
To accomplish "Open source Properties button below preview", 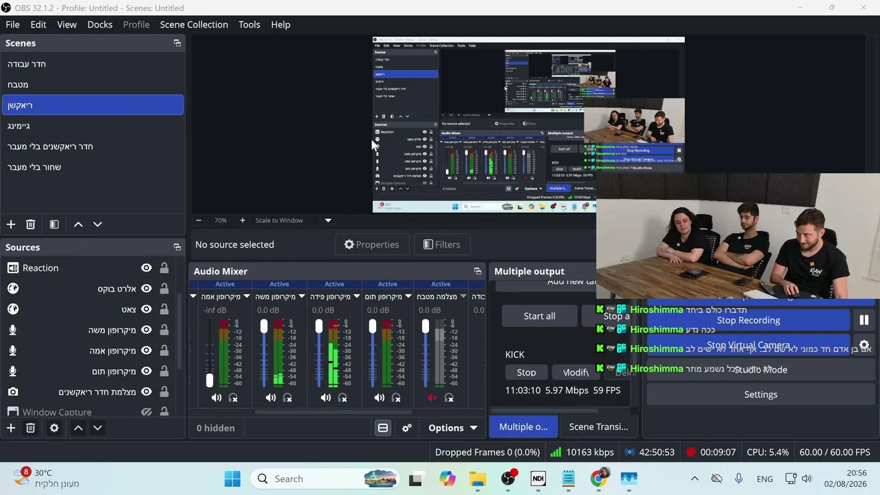I will coord(371,245).
